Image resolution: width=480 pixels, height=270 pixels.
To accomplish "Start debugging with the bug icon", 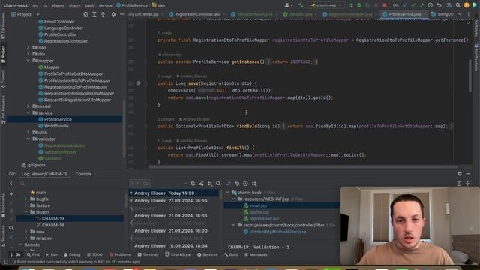I will pyautogui.click(x=359, y=5).
